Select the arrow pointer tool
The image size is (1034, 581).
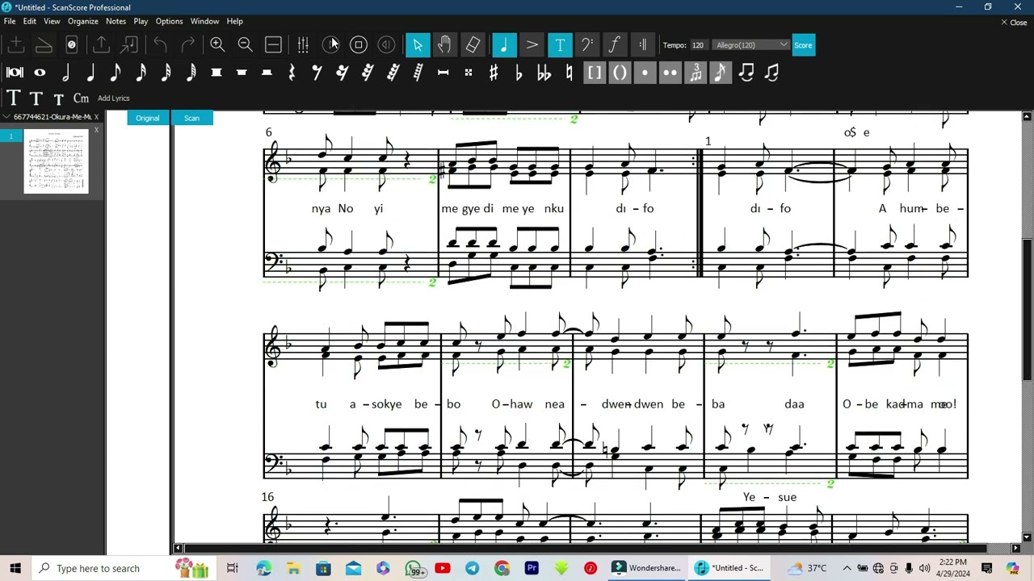click(418, 45)
